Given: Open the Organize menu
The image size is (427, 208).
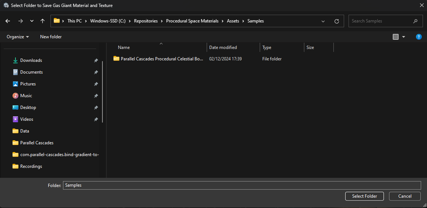Looking at the screenshot, I should click(x=18, y=37).
